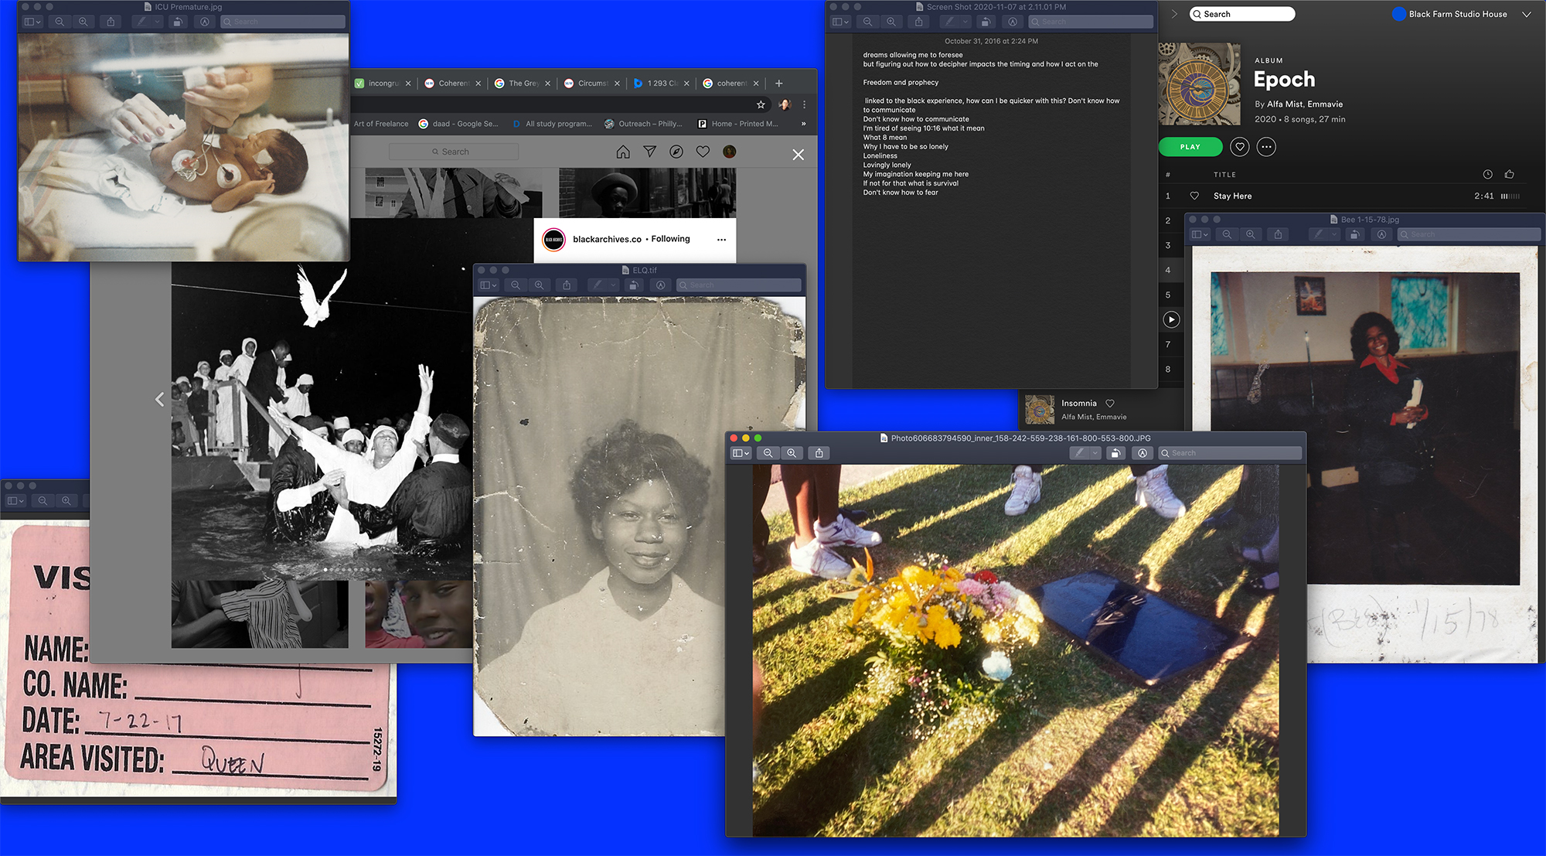Zoom in on Screen Shot 2020-11-07 window
This screenshot has height=856, width=1546.
pos(890,22)
